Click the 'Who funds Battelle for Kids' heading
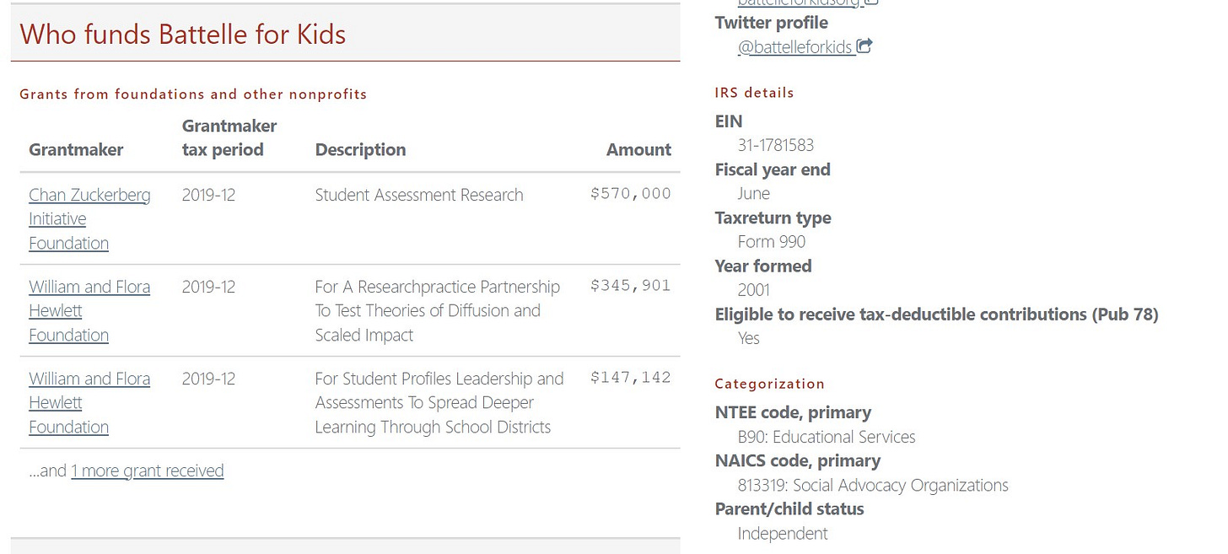Image resolution: width=1228 pixels, height=554 pixels. 182,35
